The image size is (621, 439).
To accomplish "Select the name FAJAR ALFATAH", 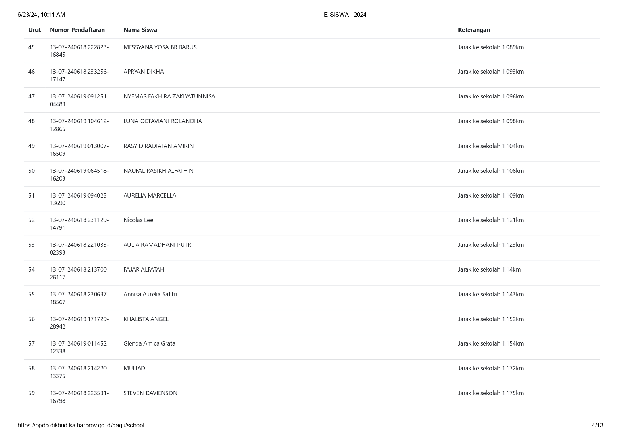I will click(x=144, y=269).
